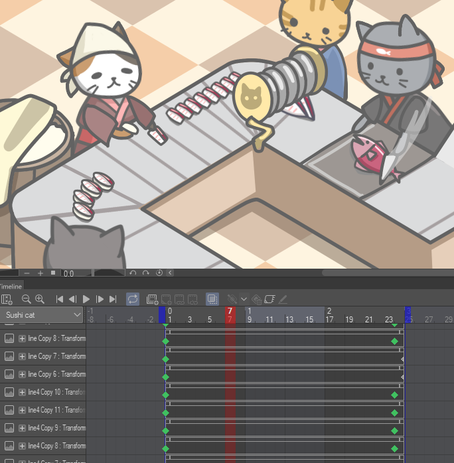Screen dimensions: 454x463
Task: Select first keyframe of line Copy 8
Action: (x=166, y=342)
